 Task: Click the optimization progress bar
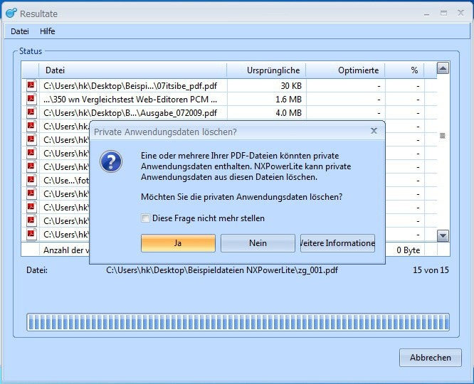pyautogui.click(x=238, y=322)
